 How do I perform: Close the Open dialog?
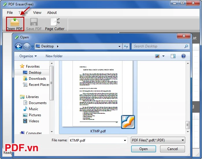184,36
